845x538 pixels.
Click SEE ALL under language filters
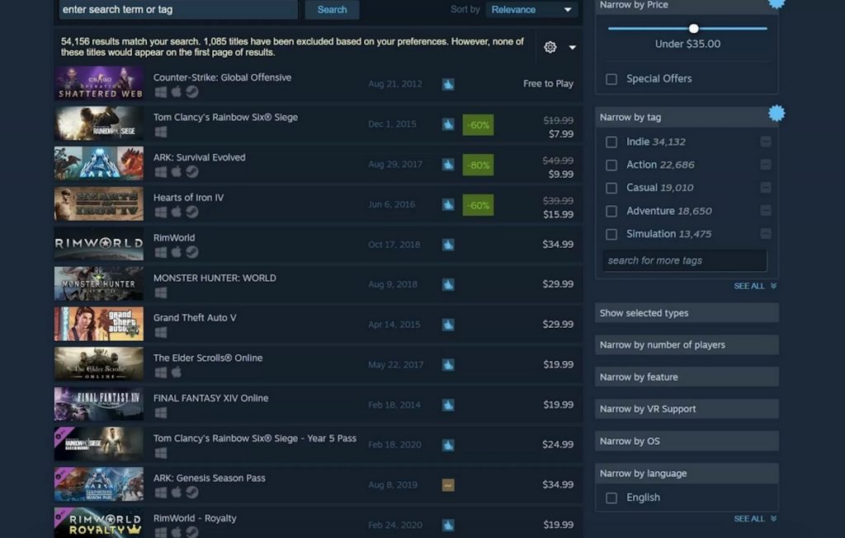755,518
